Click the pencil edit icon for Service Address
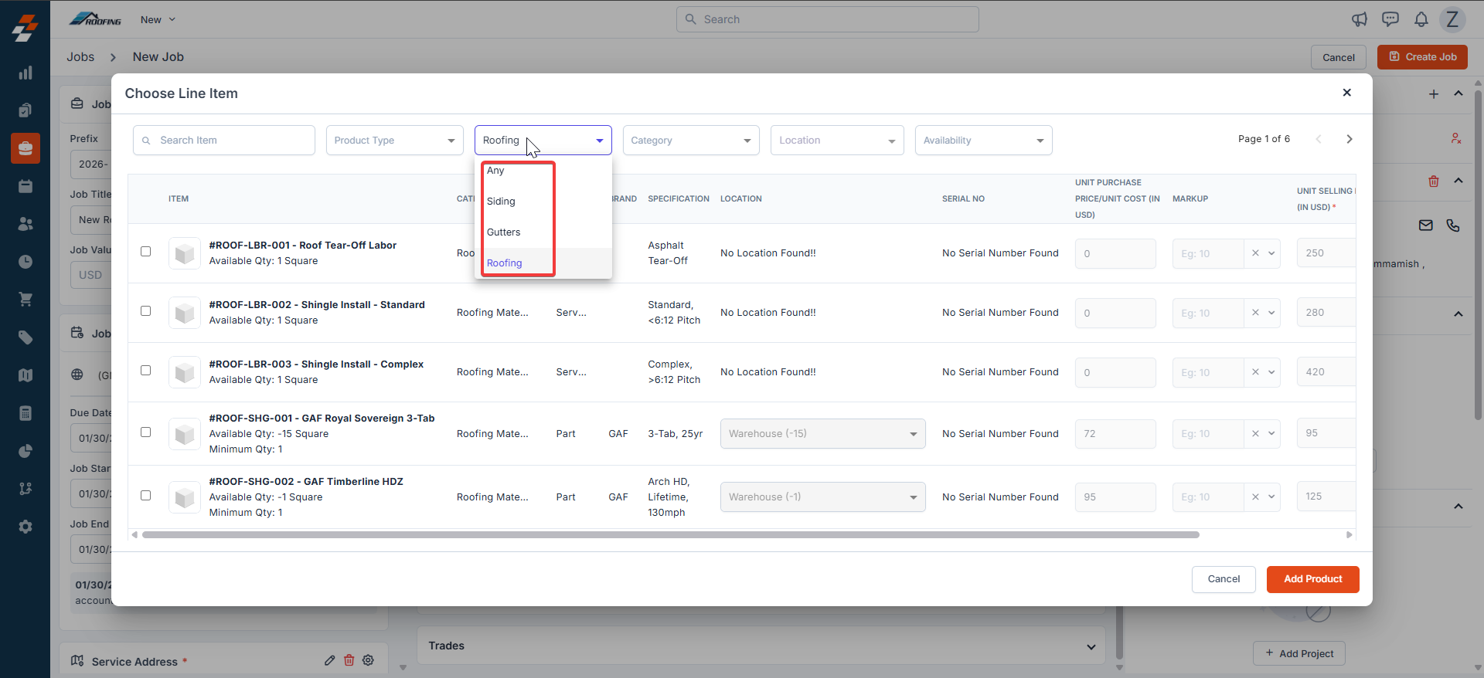This screenshot has height=678, width=1484. 330,660
